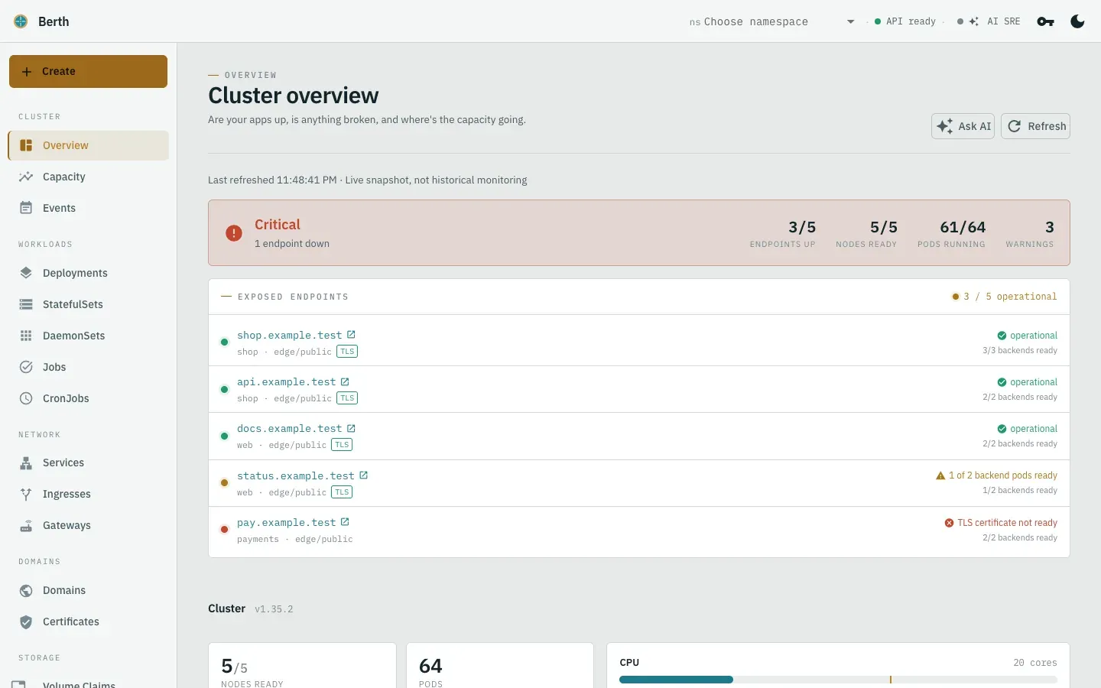Screen dimensions: 1101x688
Task: Open Events calendar icon
Action: coord(26,208)
